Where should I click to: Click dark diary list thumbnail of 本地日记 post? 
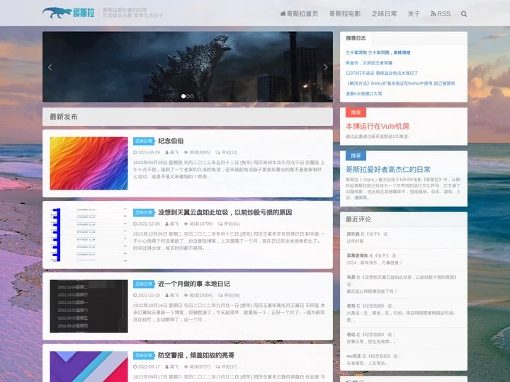point(89,306)
